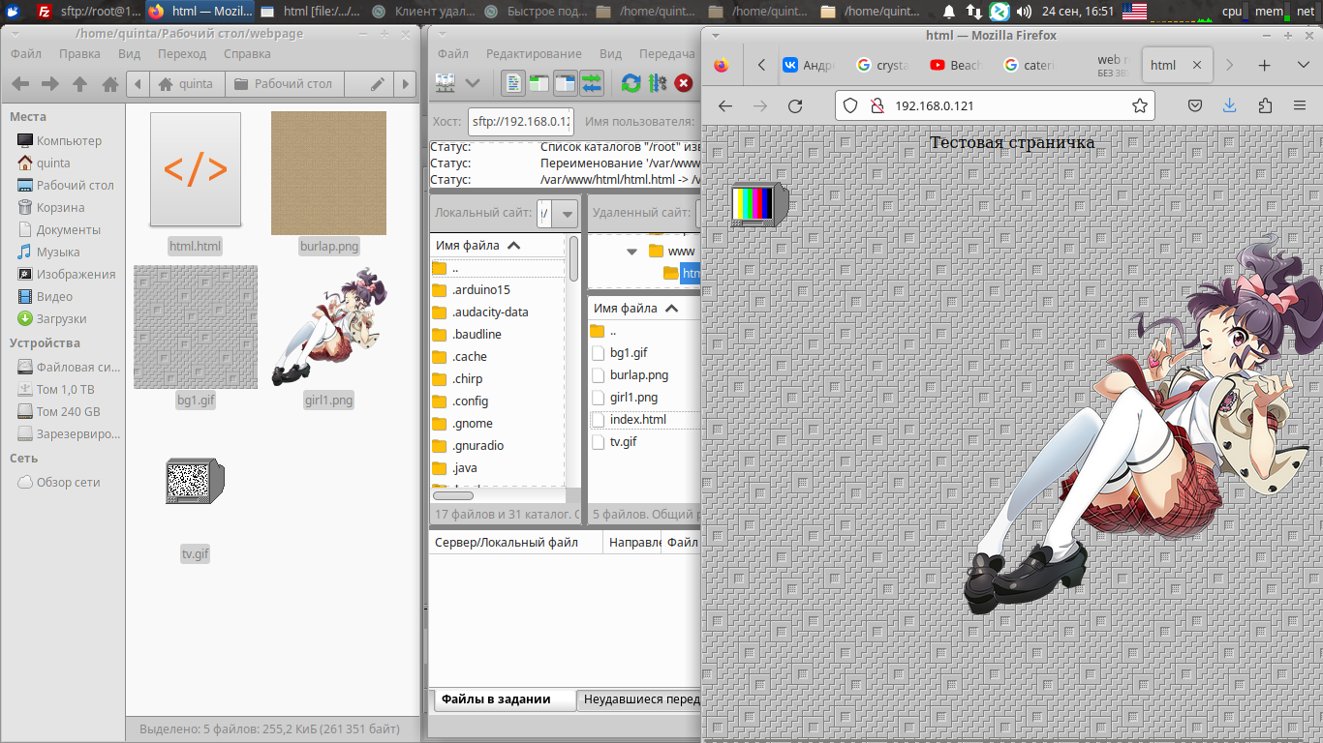The width and height of the screenshot is (1323, 743).
Task: Refresh FileZilla file lists
Action: tap(631, 83)
